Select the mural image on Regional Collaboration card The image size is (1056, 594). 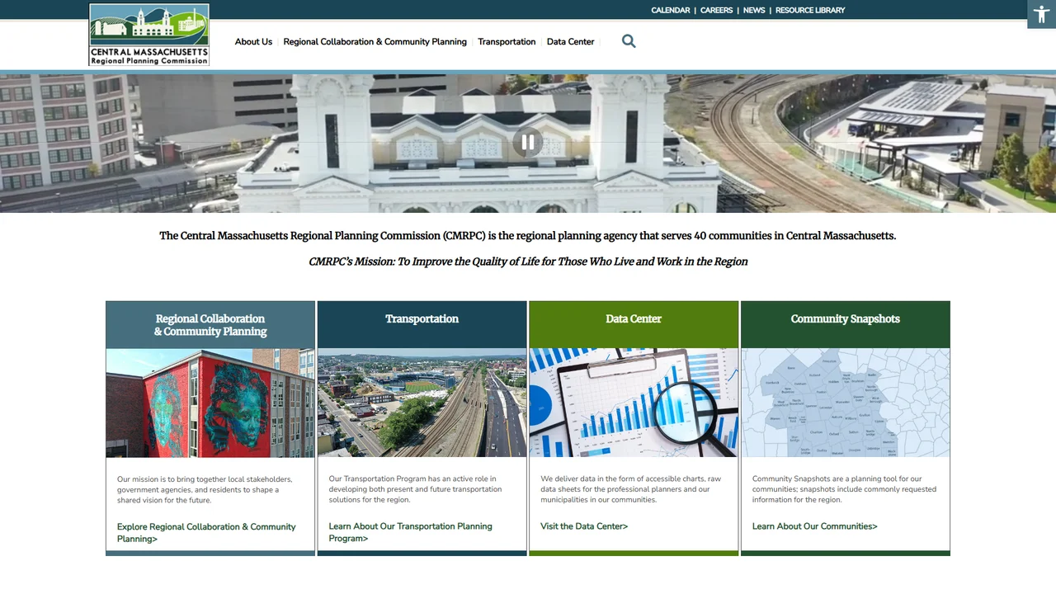pyautogui.click(x=210, y=403)
